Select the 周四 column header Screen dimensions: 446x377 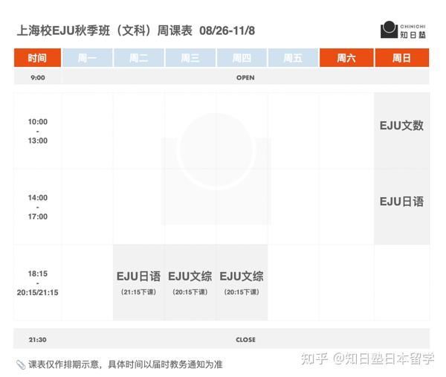[242, 58]
